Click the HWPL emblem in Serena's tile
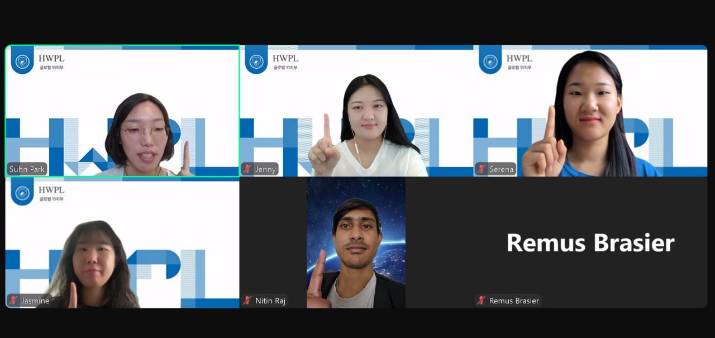The height and width of the screenshot is (338, 715). (x=490, y=61)
